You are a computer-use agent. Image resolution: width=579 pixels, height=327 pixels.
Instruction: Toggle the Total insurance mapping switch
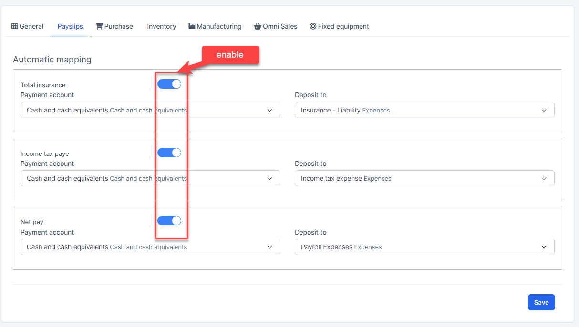point(169,84)
